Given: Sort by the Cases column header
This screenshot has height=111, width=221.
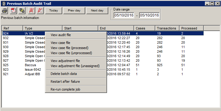Looking at the screenshot, I should tap(145, 28).
